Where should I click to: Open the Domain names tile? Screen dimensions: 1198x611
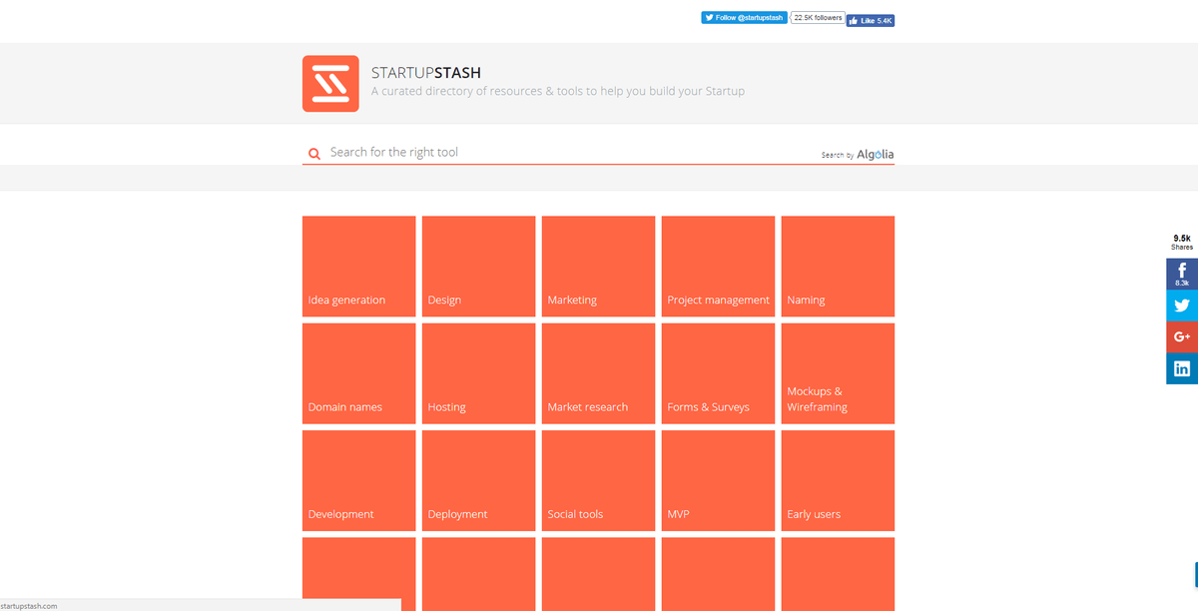(x=359, y=373)
